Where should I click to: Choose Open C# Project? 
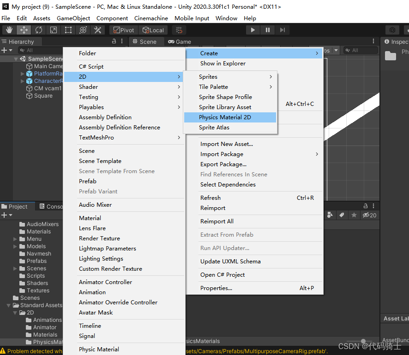254,275
